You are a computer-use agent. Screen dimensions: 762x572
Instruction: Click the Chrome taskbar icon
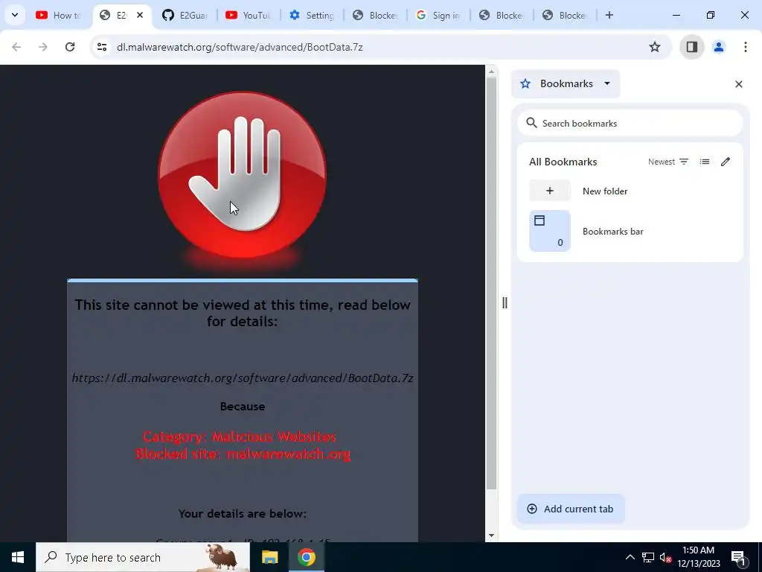(x=306, y=557)
